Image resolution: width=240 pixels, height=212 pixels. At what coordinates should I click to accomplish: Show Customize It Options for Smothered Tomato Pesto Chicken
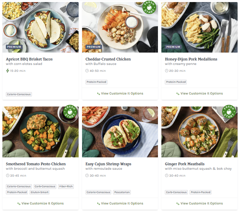click(41, 203)
